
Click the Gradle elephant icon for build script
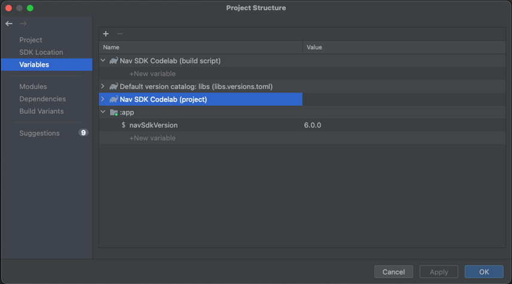[x=113, y=61]
